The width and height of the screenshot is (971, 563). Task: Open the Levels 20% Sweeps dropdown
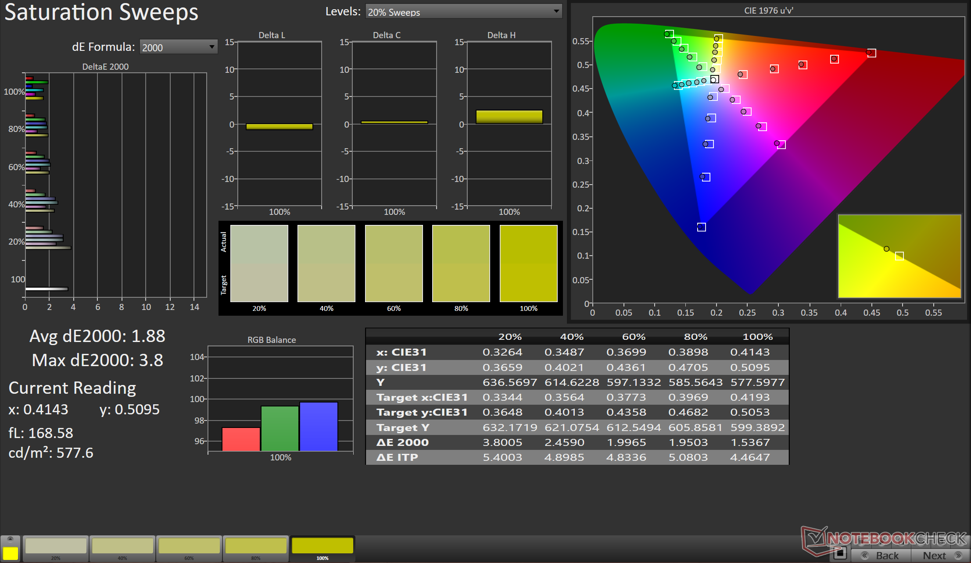point(463,12)
